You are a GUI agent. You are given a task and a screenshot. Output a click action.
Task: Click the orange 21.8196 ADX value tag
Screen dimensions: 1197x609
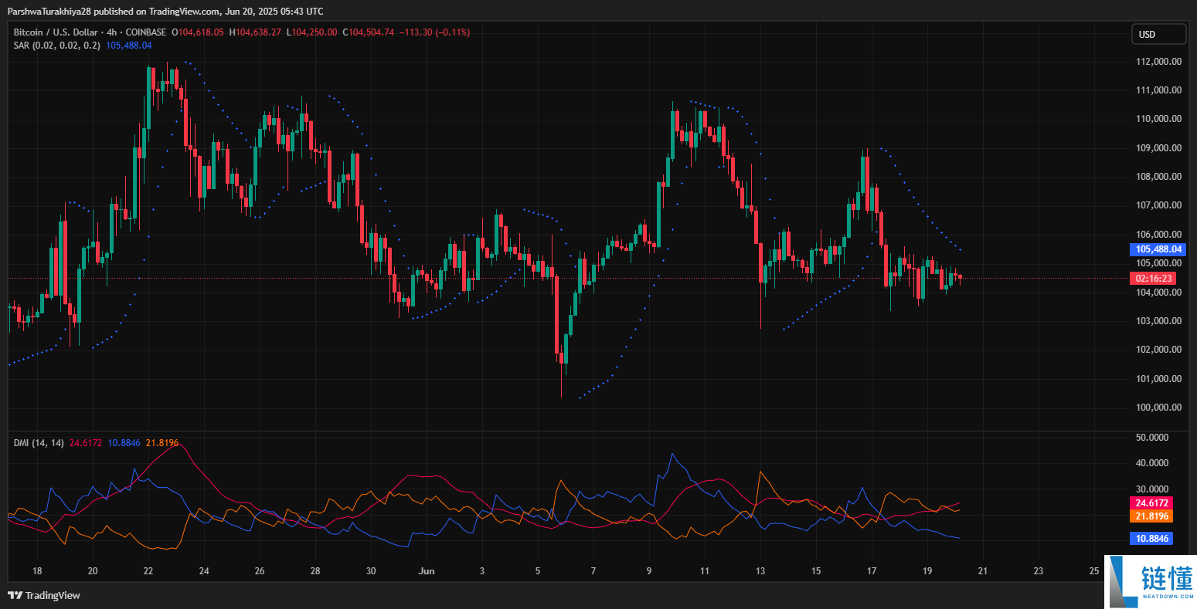click(x=1151, y=516)
